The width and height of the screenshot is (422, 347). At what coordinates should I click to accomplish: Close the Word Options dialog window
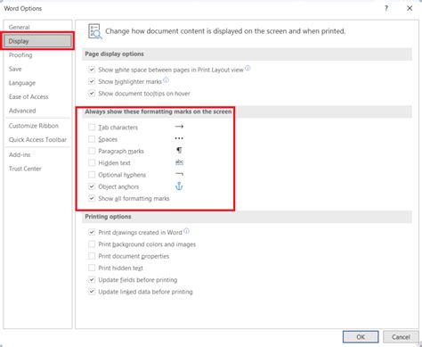[410, 8]
